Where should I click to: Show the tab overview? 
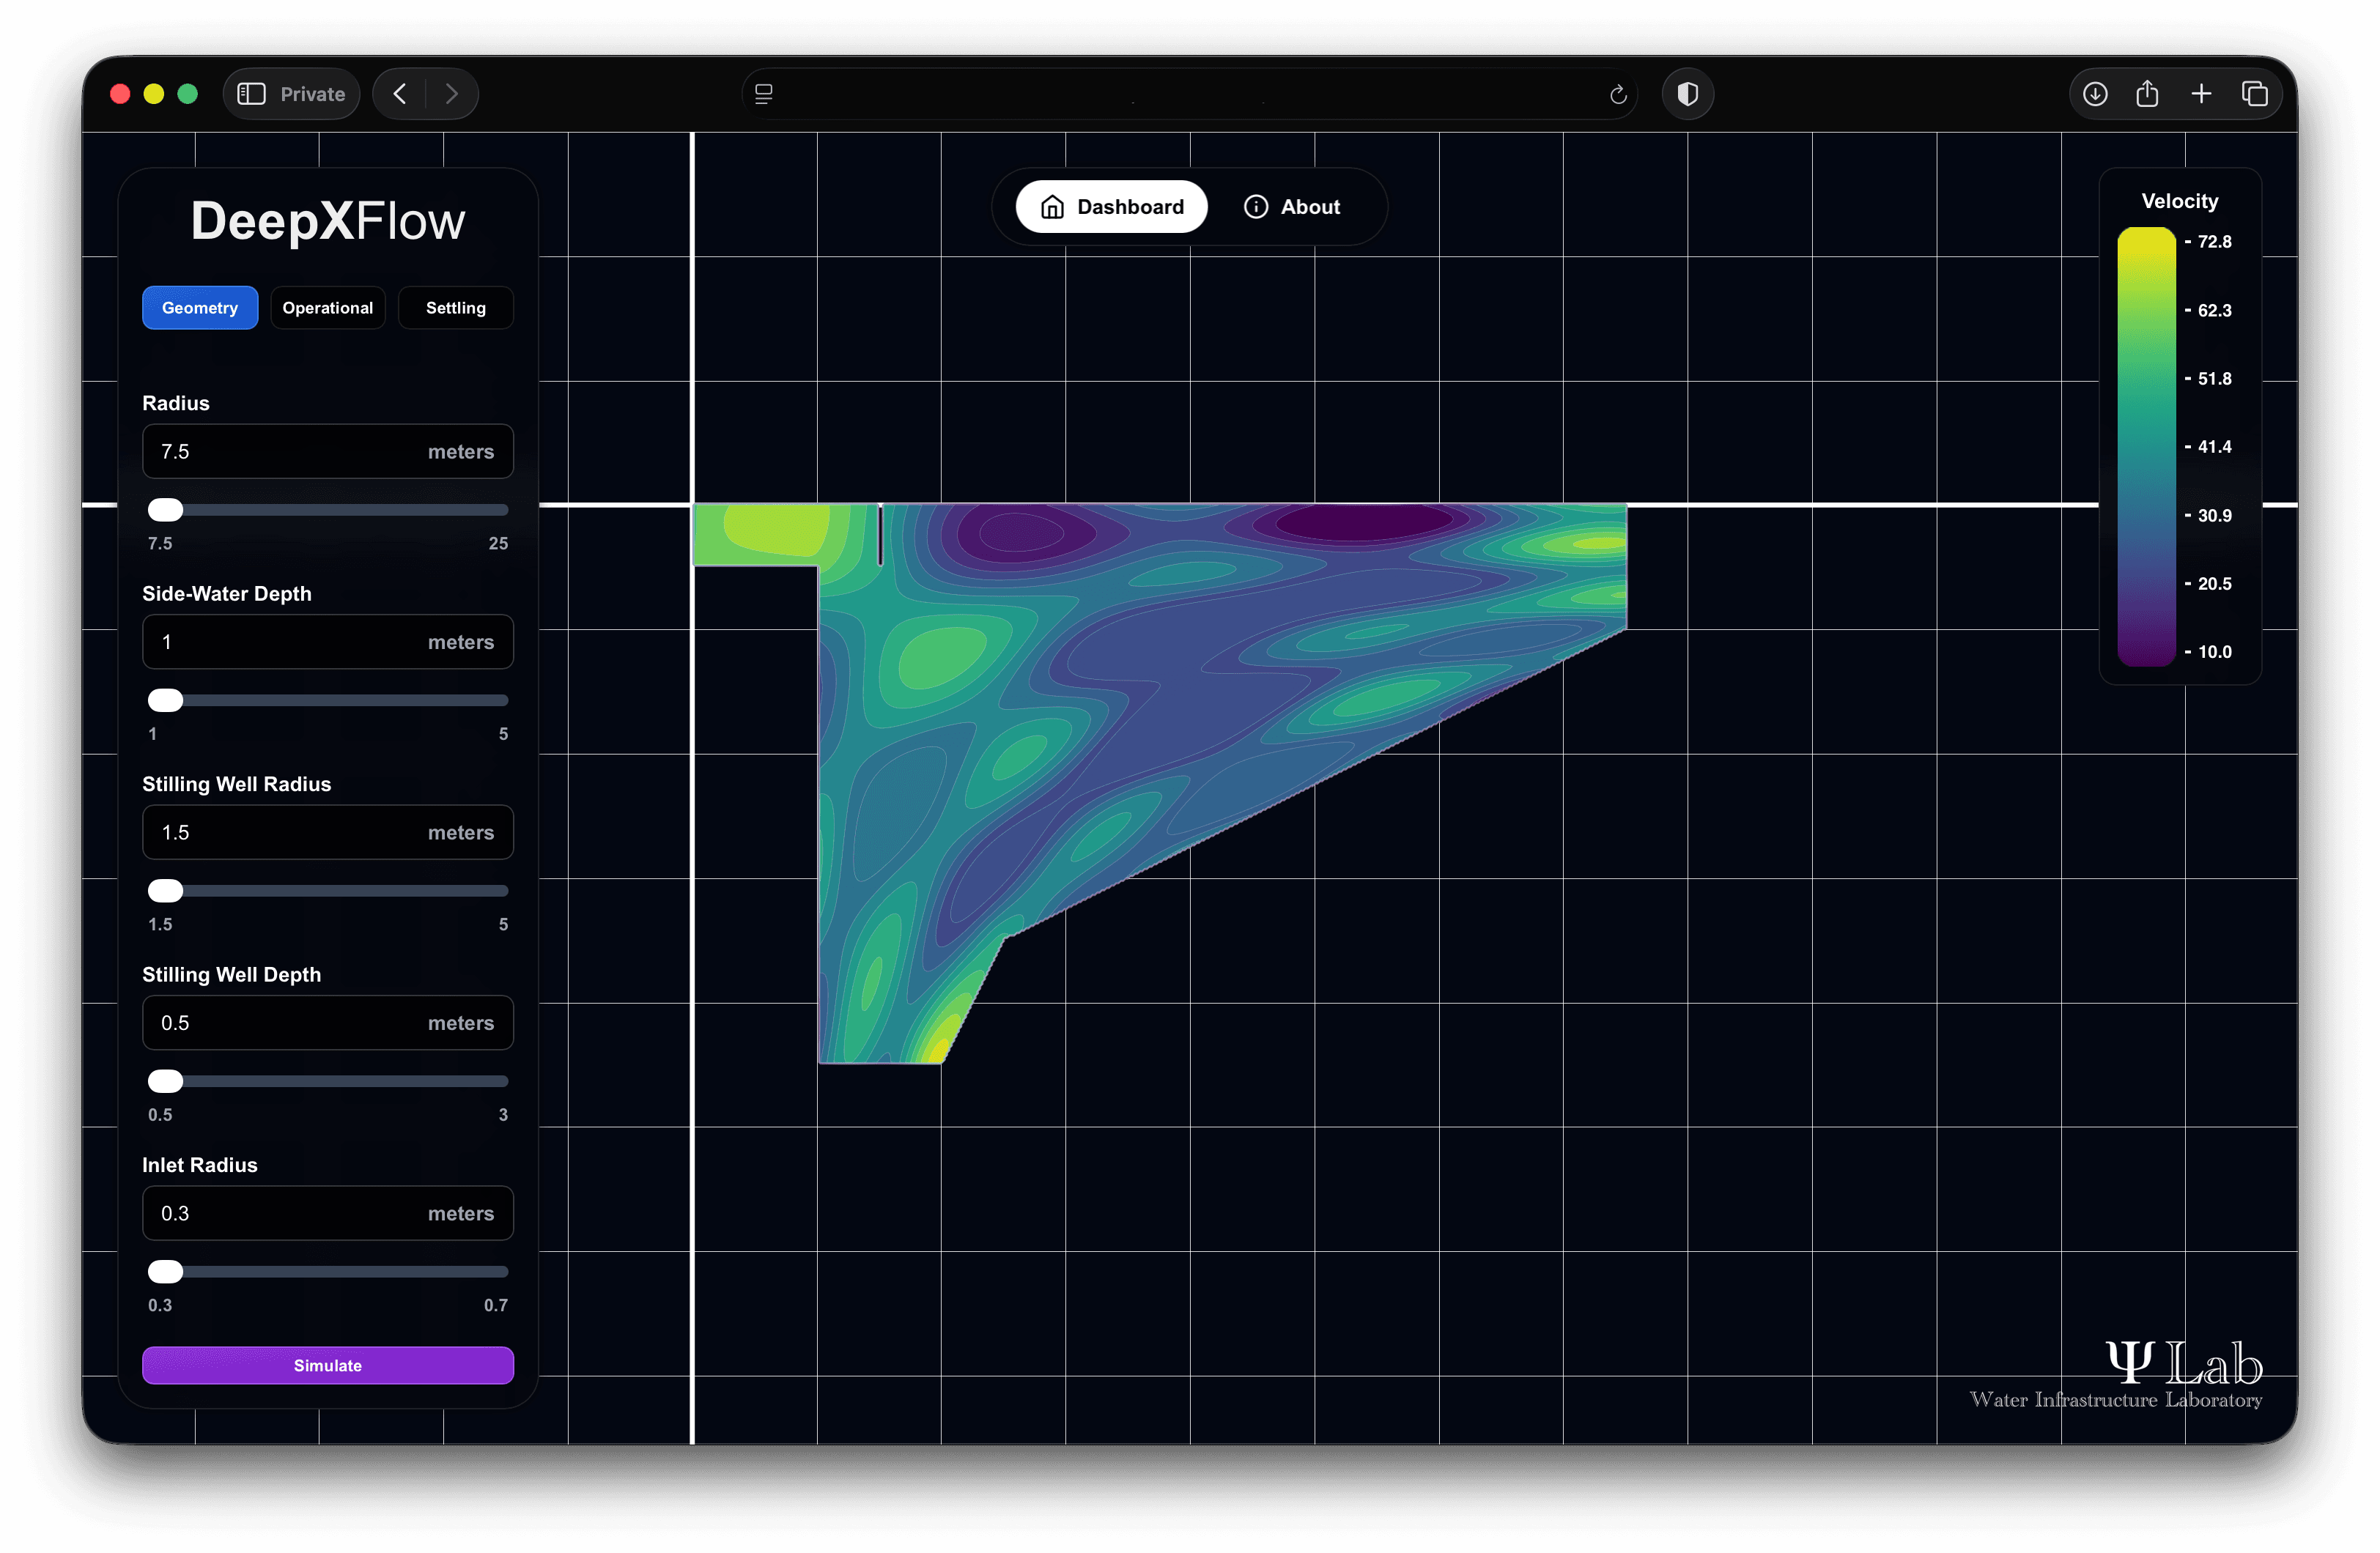click(2254, 94)
